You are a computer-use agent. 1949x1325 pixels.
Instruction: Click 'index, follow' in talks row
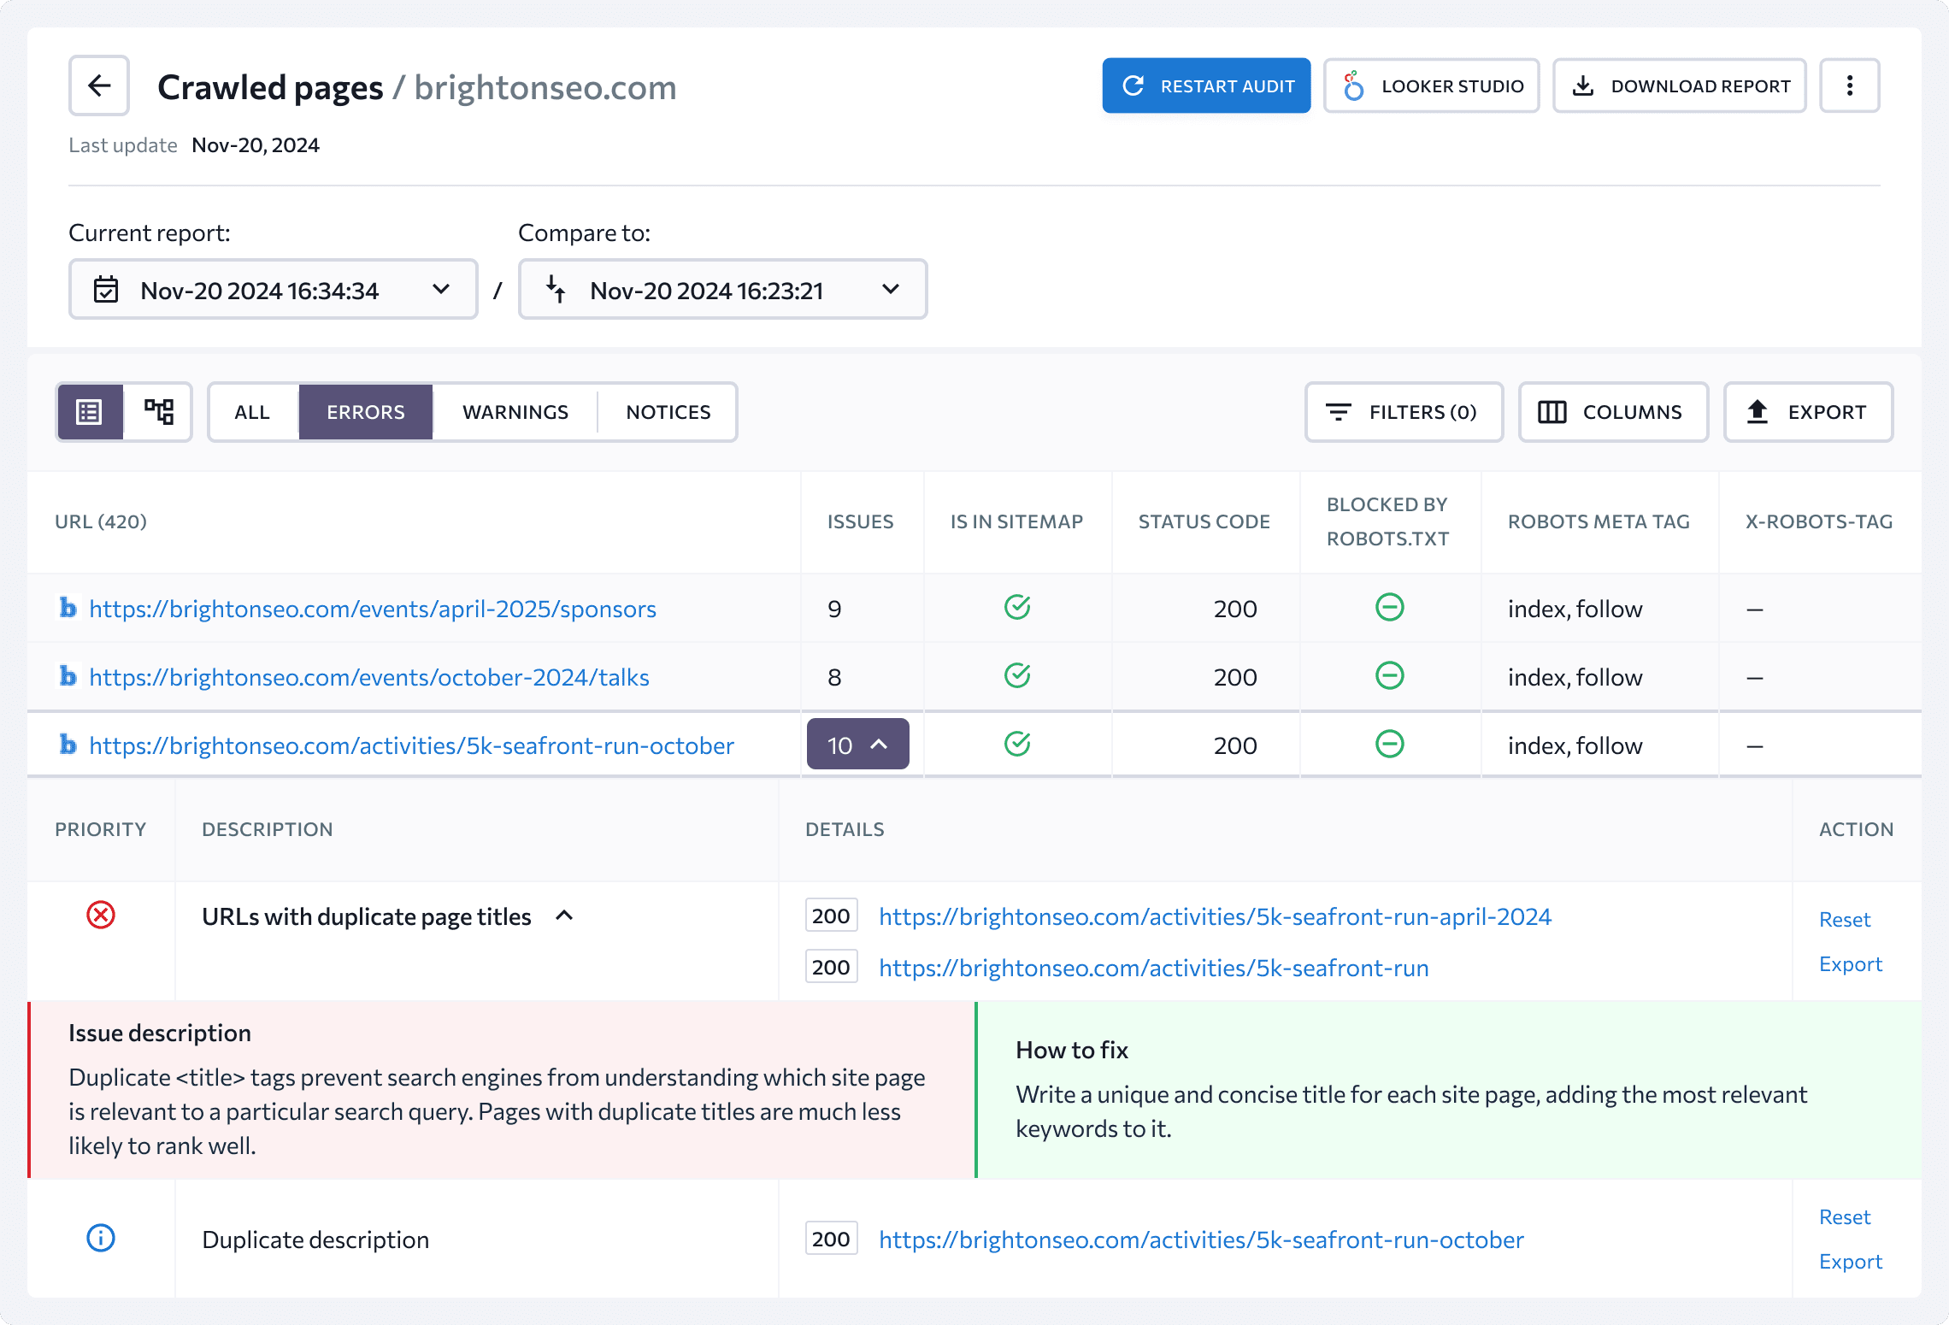point(1575,677)
